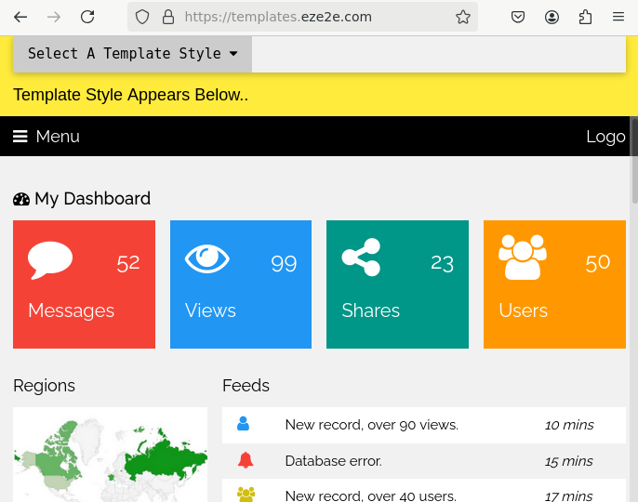Click the red bell icon for database error
The image size is (638, 502).
click(x=245, y=460)
